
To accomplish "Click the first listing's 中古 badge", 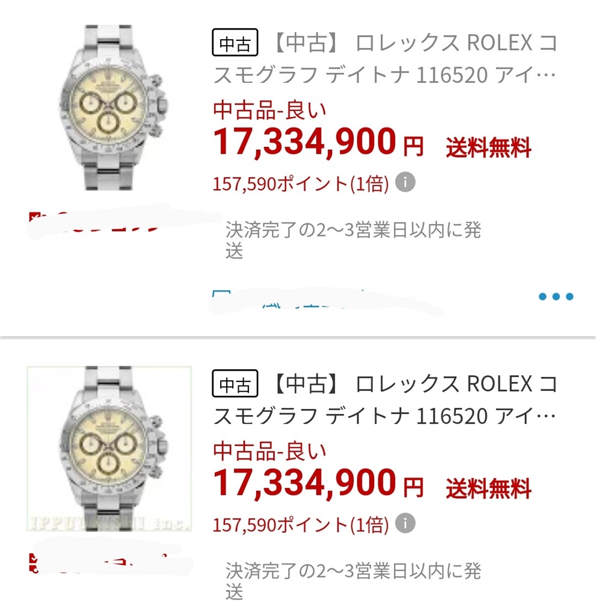I will 235,43.
